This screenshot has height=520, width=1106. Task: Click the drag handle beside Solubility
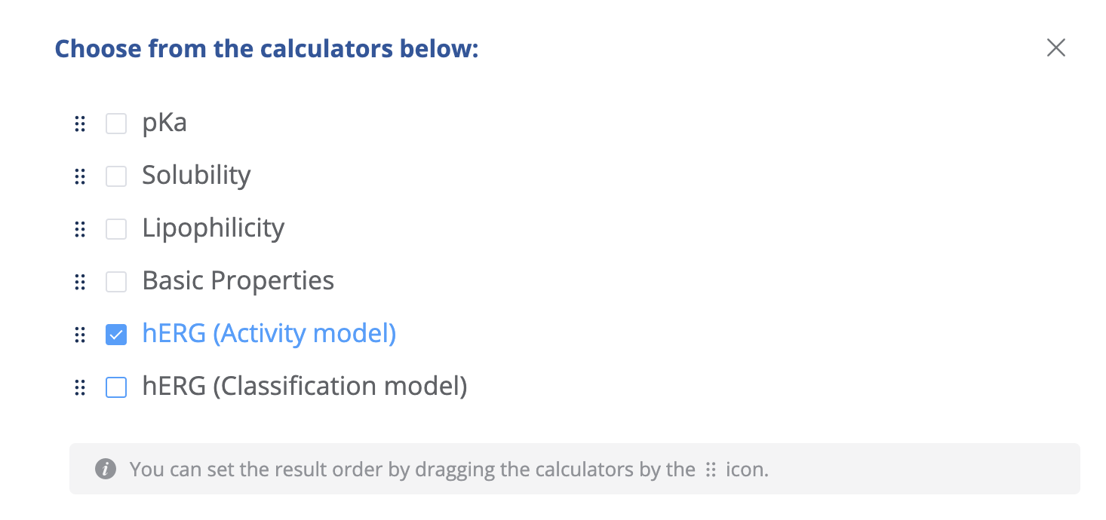click(80, 176)
